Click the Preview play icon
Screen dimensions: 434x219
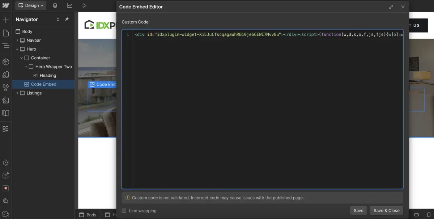point(84,5)
